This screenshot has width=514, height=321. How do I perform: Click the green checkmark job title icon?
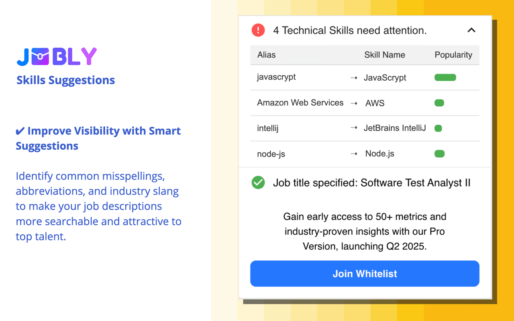click(x=258, y=183)
